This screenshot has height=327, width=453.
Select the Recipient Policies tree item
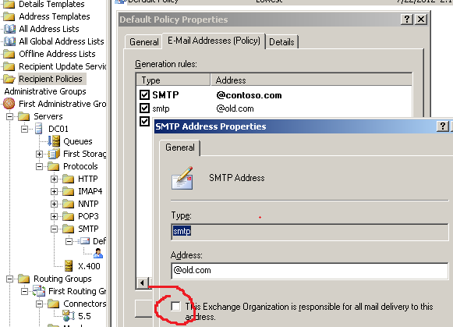(x=51, y=79)
